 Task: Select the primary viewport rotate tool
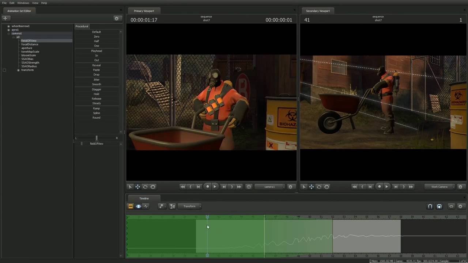pyautogui.click(x=145, y=187)
